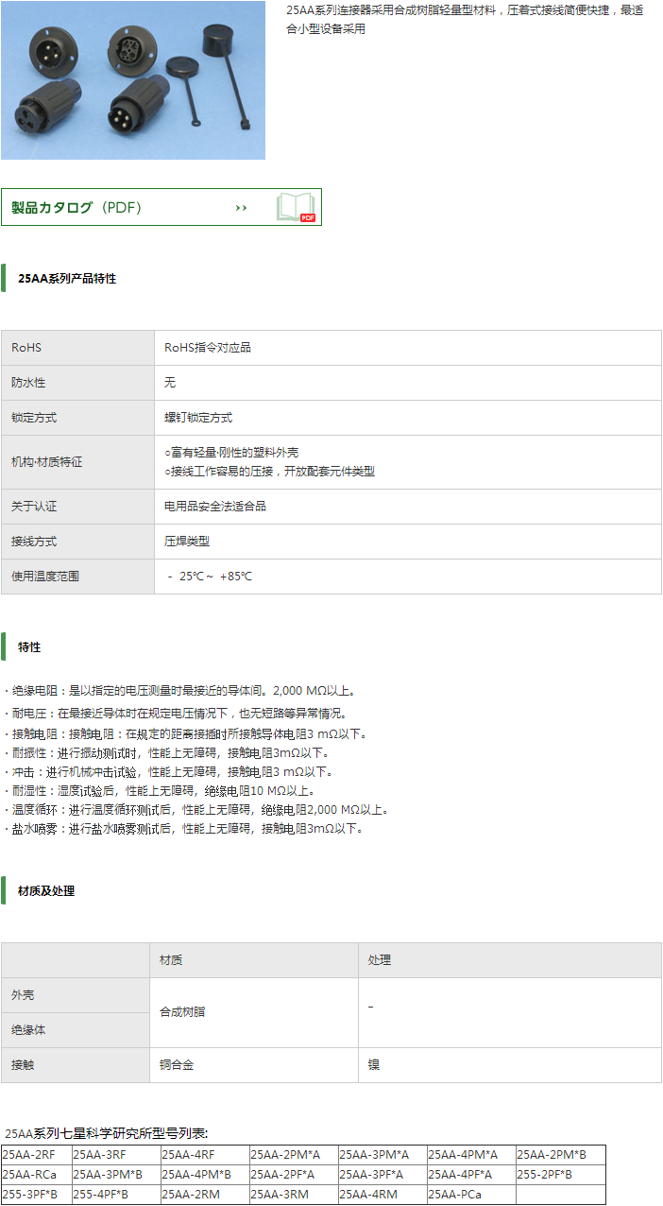Viewport: 663px width, 1206px height.
Task: Click model number 25AA-4PF*A
Action: [x=460, y=1175]
